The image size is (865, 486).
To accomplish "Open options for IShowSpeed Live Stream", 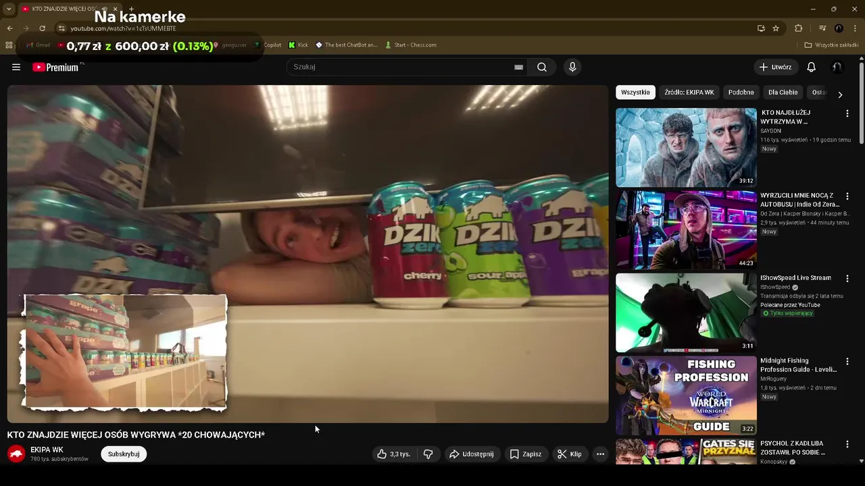I will click(x=847, y=279).
